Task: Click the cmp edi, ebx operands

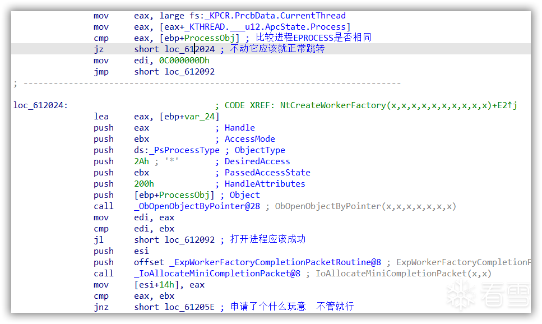Action: click(x=154, y=229)
